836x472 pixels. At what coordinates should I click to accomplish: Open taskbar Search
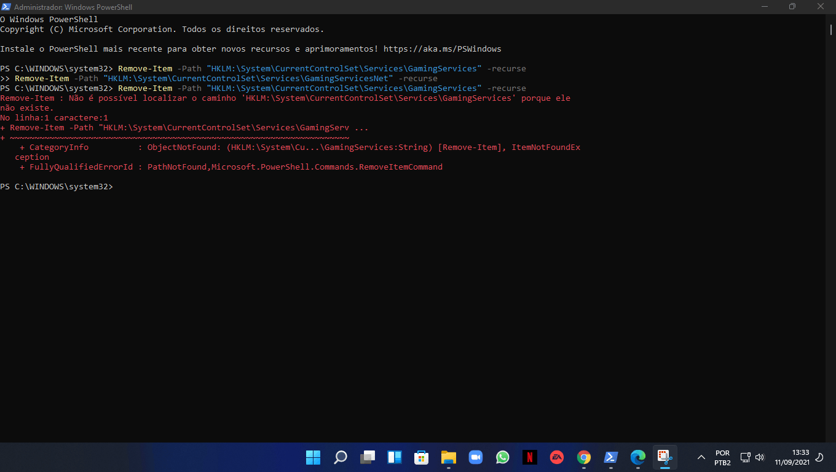click(340, 457)
